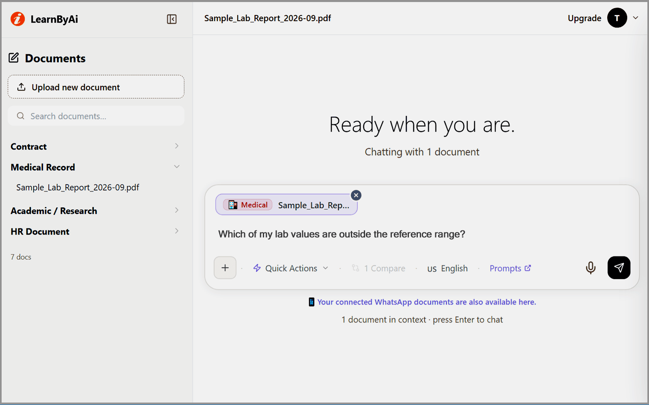Click the LearnByAi logo icon
Viewport: 649px width, 405px height.
coord(17,19)
